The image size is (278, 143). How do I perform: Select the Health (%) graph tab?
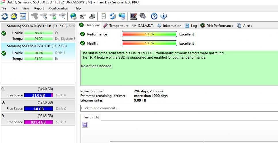(91, 117)
